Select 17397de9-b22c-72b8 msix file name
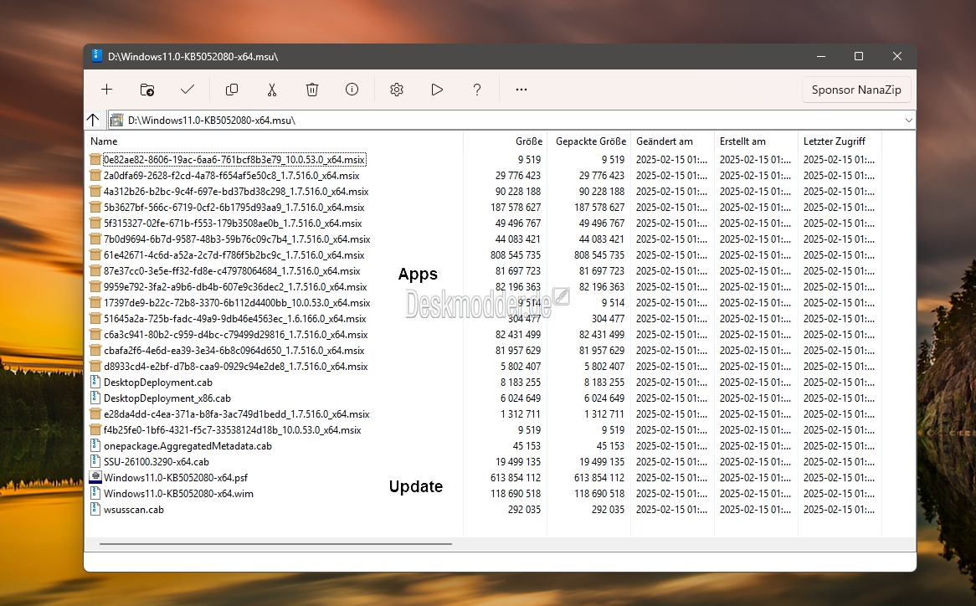This screenshot has height=606, width=976. click(237, 302)
